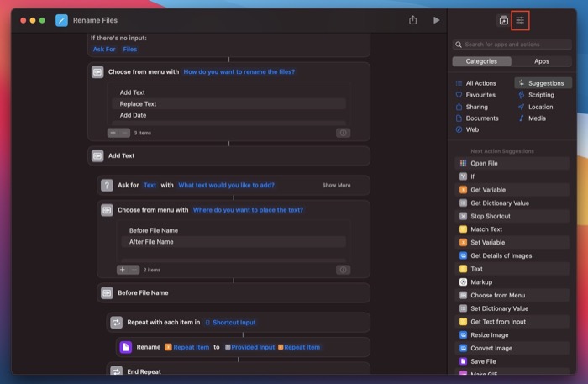Viewport: 588px width, 384px height.
Task: Run the shortcut with the play button
Action: coord(436,20)
